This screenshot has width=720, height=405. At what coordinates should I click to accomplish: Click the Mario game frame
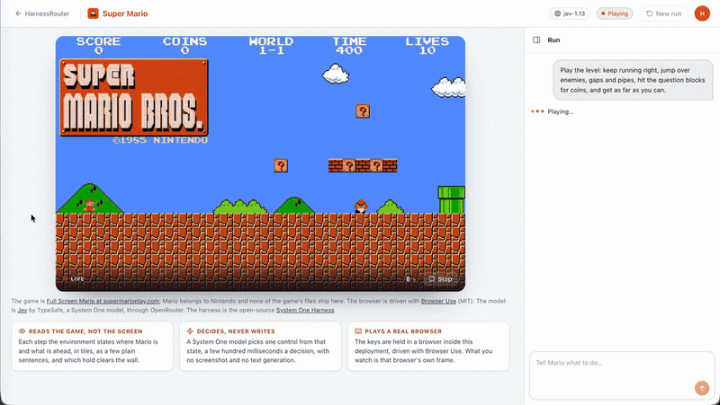[260, 163]
